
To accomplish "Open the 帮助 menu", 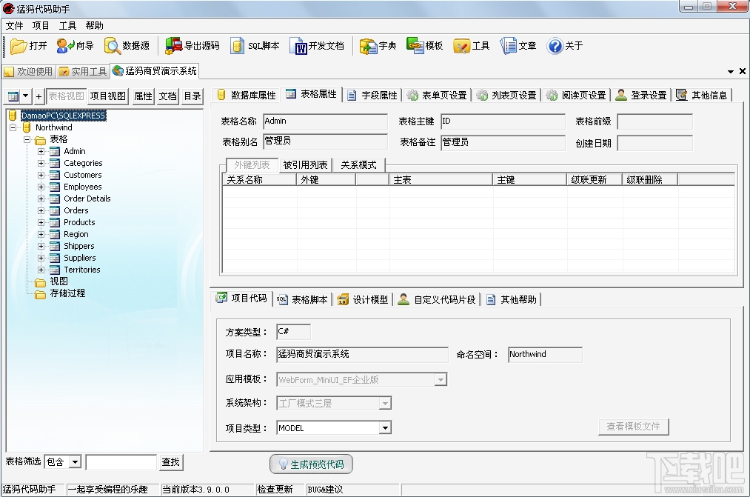I will [x=94, y=25].
